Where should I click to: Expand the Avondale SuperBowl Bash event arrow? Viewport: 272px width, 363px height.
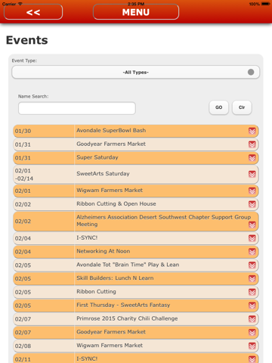(x=252, y=131)
